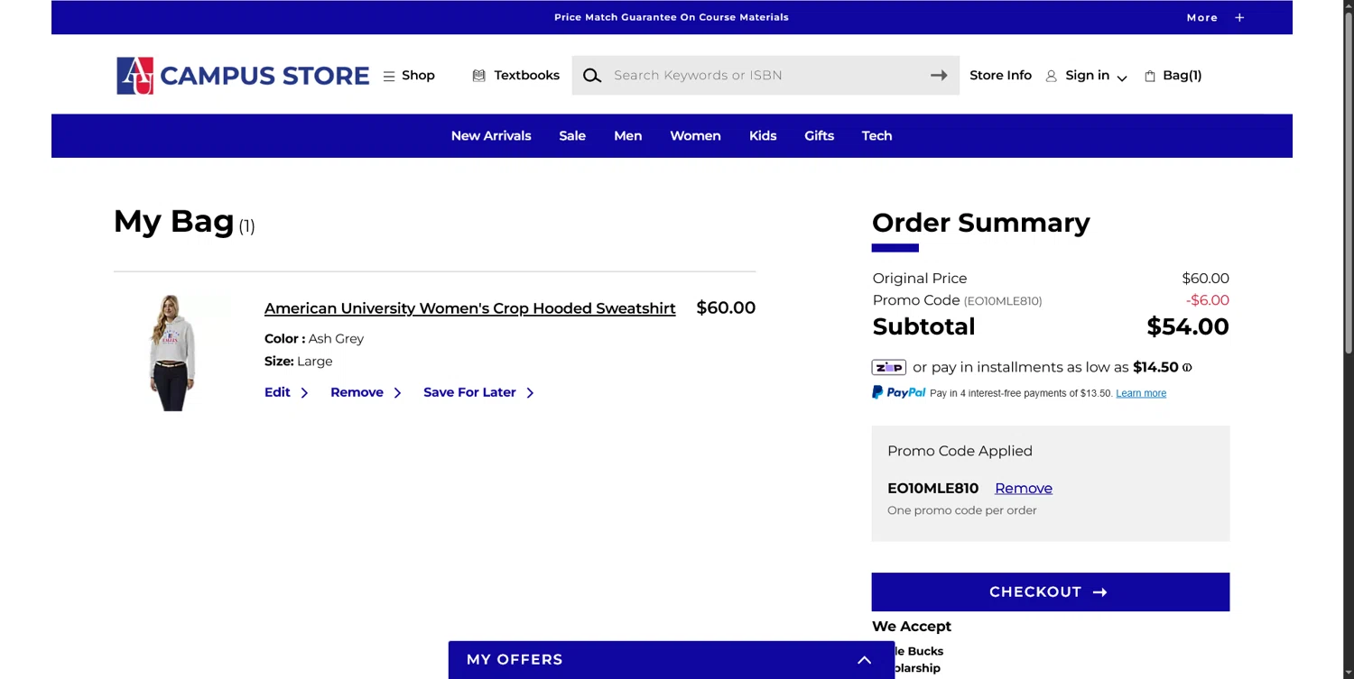This screenshot has width=1354, height=679.
Task: Open the Store Info page
Action: point(1000,76)
